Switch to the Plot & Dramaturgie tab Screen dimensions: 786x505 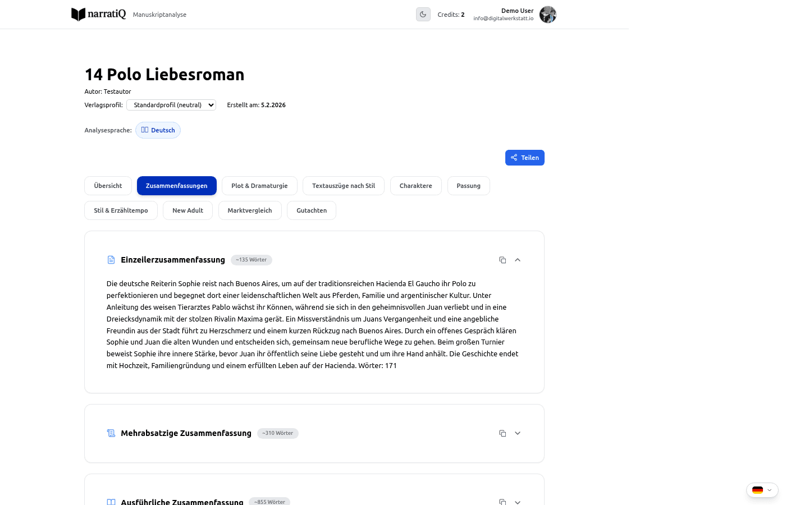pyautogui.click(x=259, y=186)
